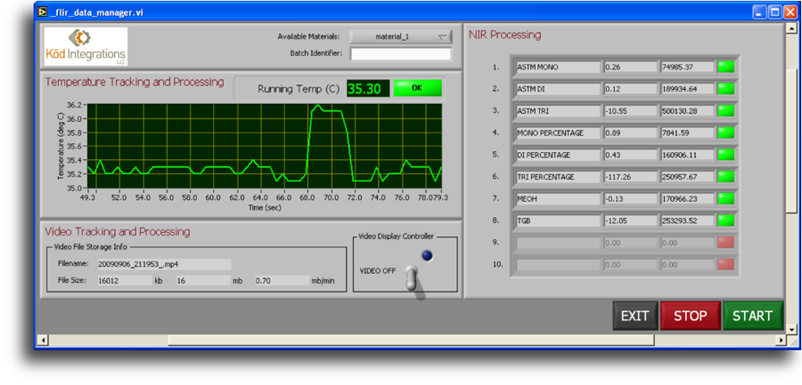Click the green LED for TGB row
The image size is (802, 385).
(726, 221)
